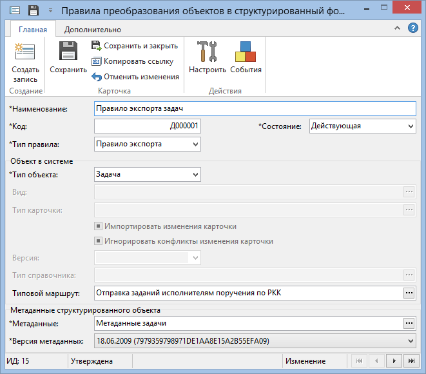Click the Create record (Создать запись) icon
426x374 pixels.
25,53
